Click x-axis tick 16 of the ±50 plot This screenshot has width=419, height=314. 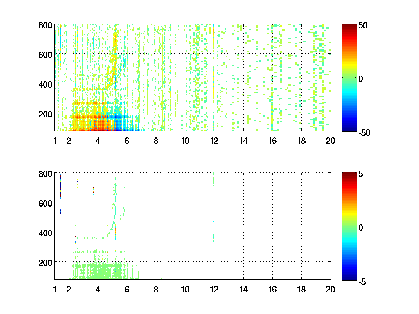coord(272,141)
